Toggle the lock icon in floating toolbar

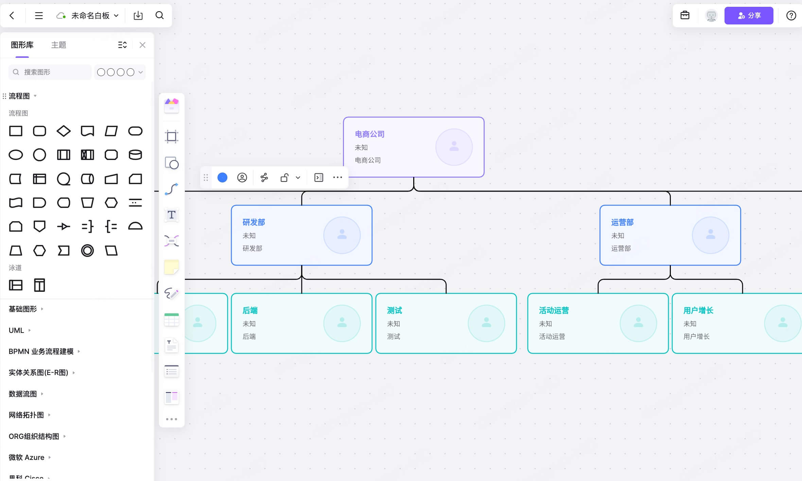pos(284,178)
